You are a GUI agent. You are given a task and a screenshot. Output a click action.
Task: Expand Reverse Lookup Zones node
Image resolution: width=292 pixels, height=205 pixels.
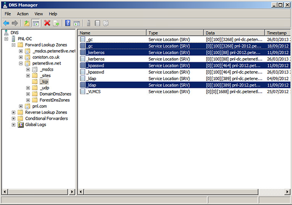(13, 112)
